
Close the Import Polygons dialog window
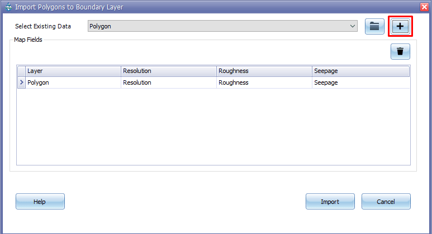tap(424, 7)
